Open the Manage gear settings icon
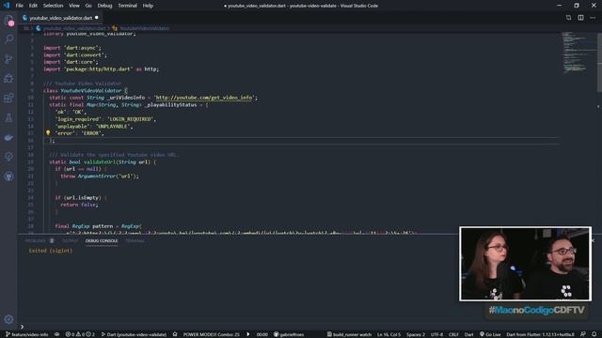 point(8,319)
